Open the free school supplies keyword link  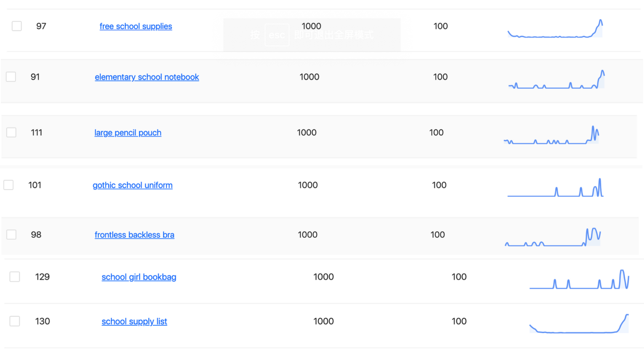coord(136,26)
